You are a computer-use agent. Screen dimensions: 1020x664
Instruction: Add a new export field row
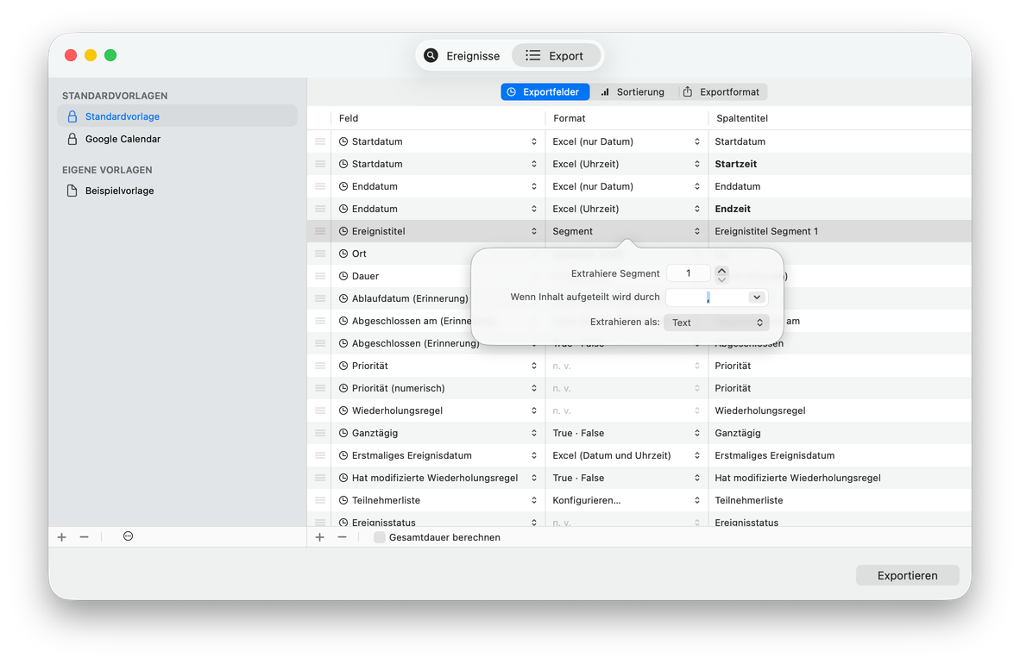click(319, 537)
